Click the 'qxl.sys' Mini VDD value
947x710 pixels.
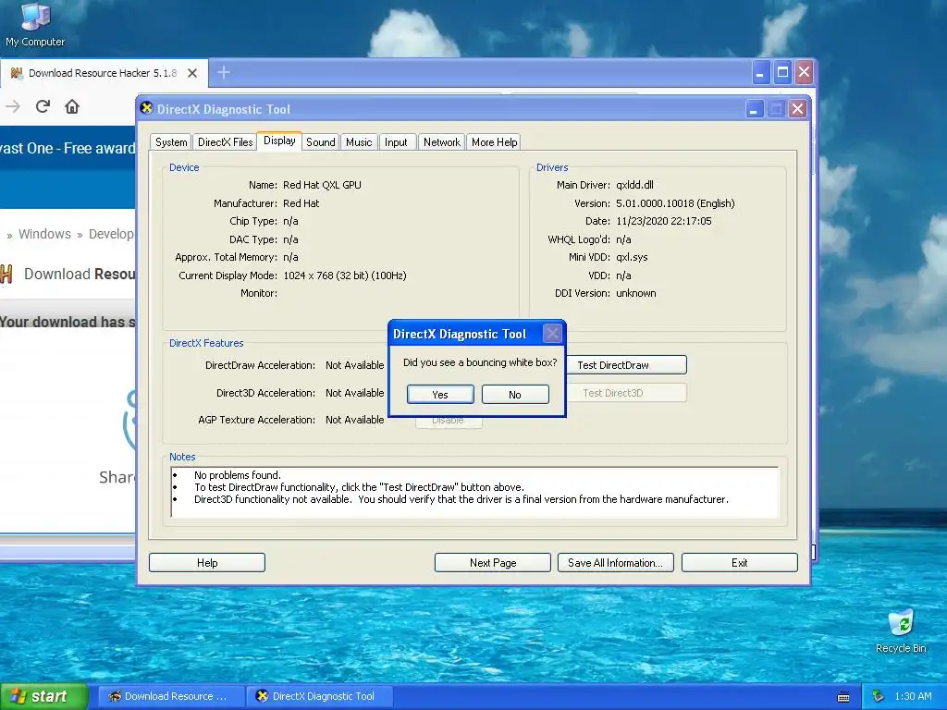click(632, 257)
